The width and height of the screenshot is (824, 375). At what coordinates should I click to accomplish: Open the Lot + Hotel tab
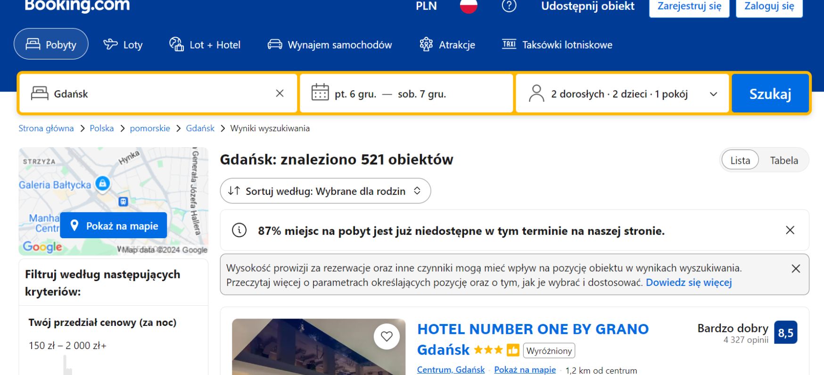pos(205,44)
